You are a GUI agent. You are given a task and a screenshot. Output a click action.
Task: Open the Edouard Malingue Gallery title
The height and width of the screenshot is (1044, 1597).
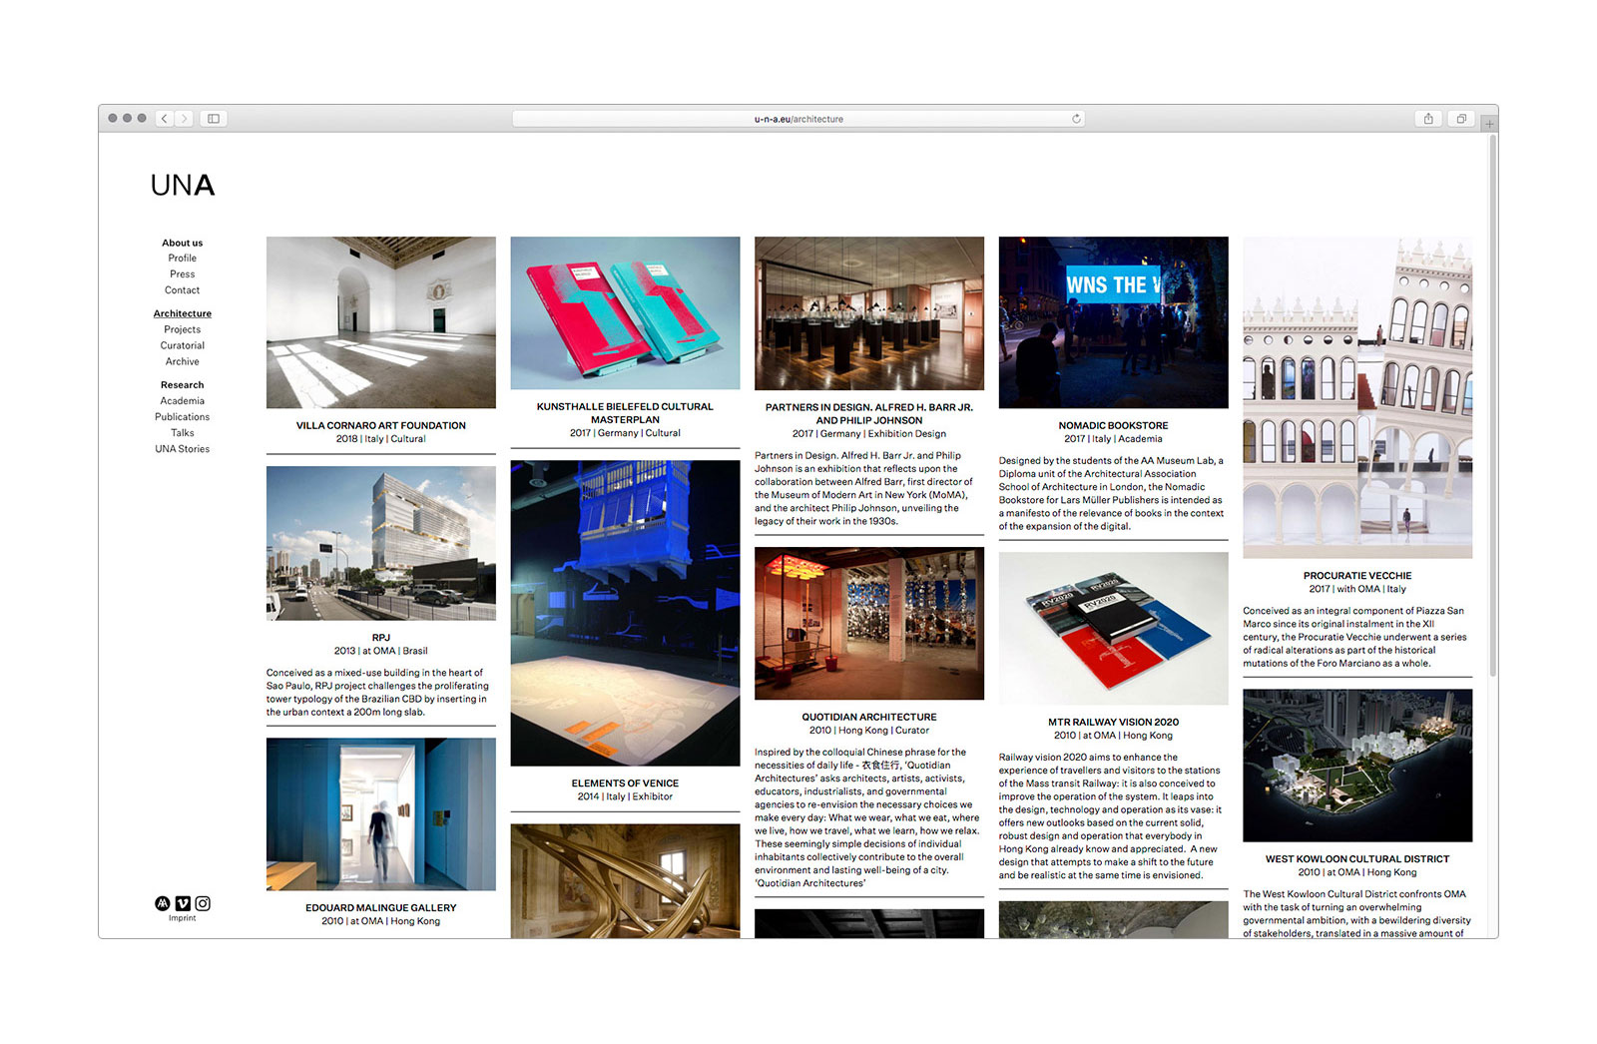coord(381,908)
